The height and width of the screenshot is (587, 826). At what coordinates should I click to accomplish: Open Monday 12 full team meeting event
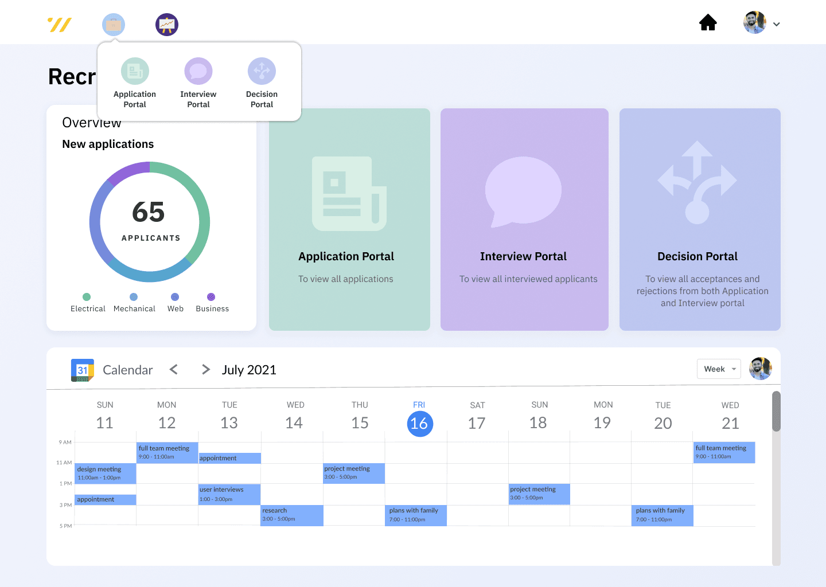coord(167,453)
